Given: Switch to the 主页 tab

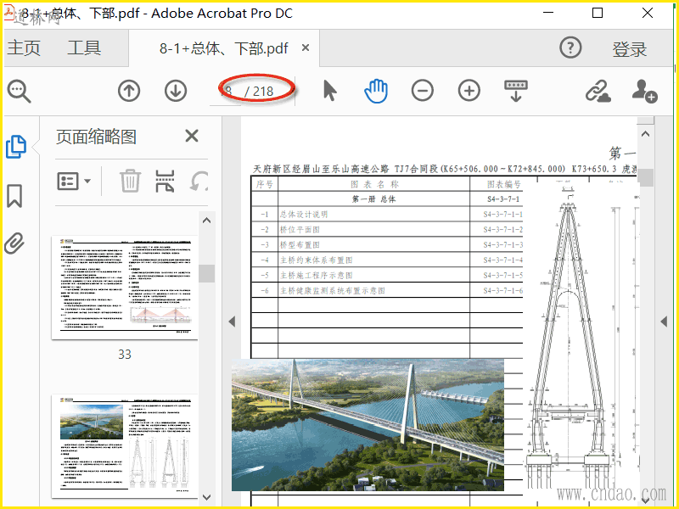Looking at the screenshot, I should tap(24, 48).
